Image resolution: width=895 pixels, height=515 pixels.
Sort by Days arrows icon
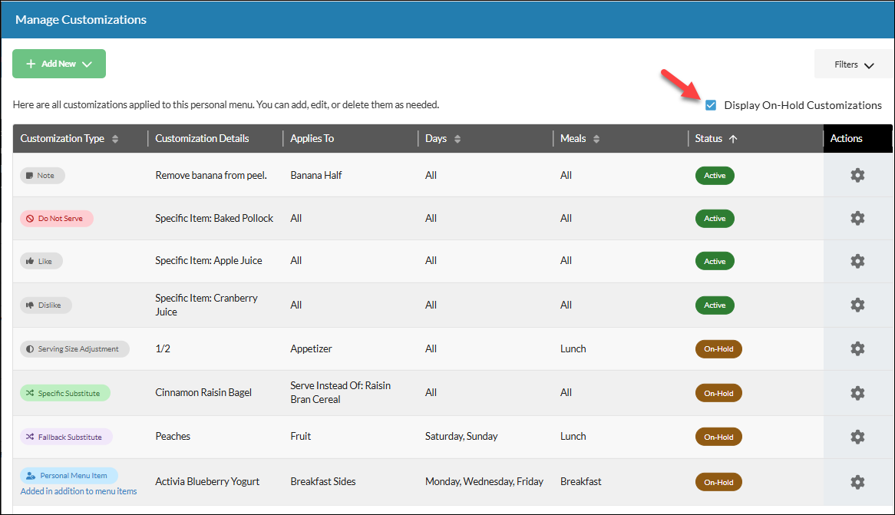pos(457,139)
